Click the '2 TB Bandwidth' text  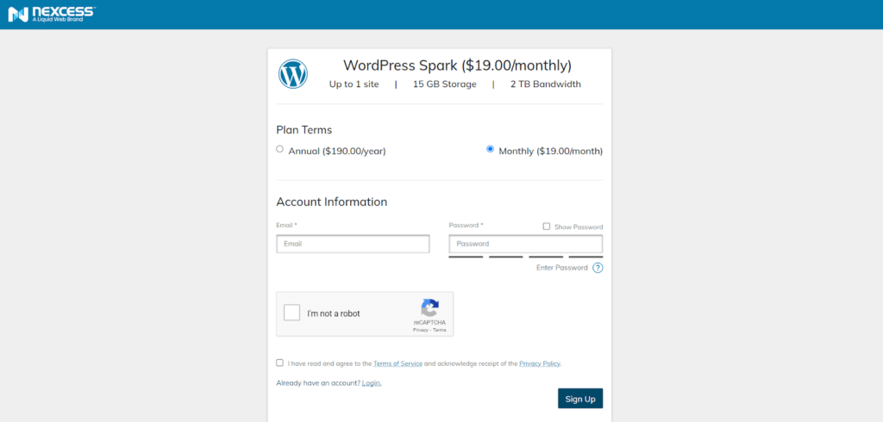pos(546,84)
